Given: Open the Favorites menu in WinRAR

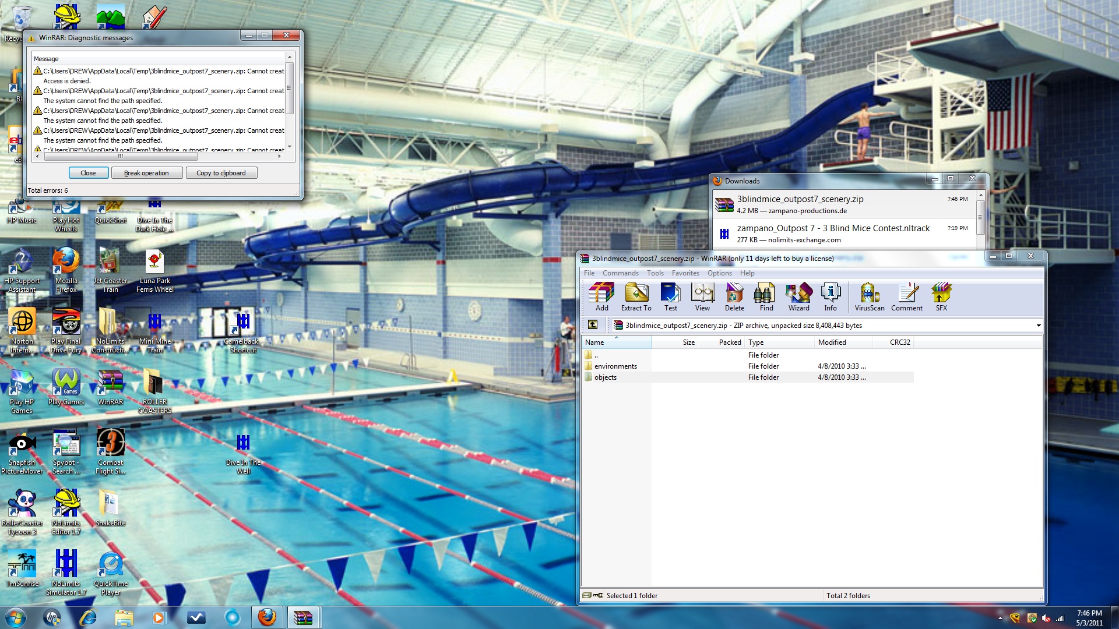Looking at the screenshot, I should tap(685, 273).
